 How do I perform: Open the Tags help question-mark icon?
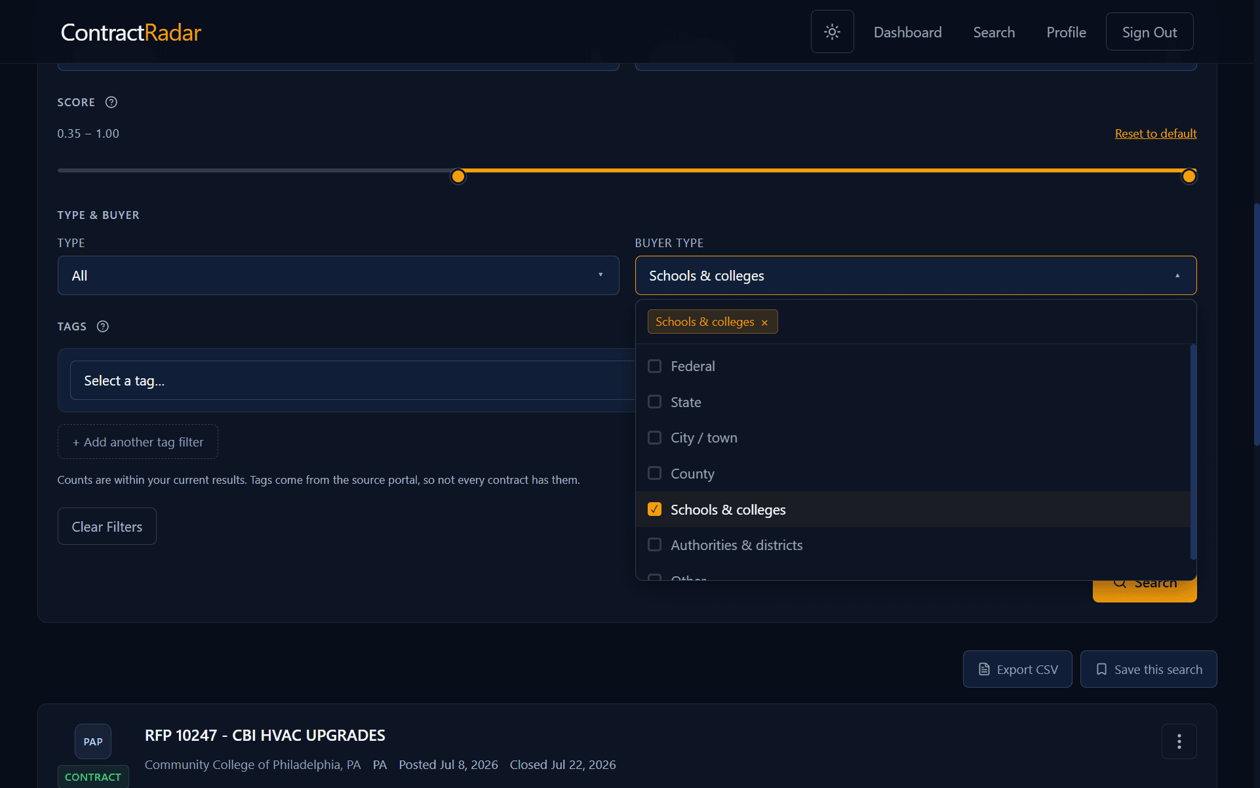(103, 326)
